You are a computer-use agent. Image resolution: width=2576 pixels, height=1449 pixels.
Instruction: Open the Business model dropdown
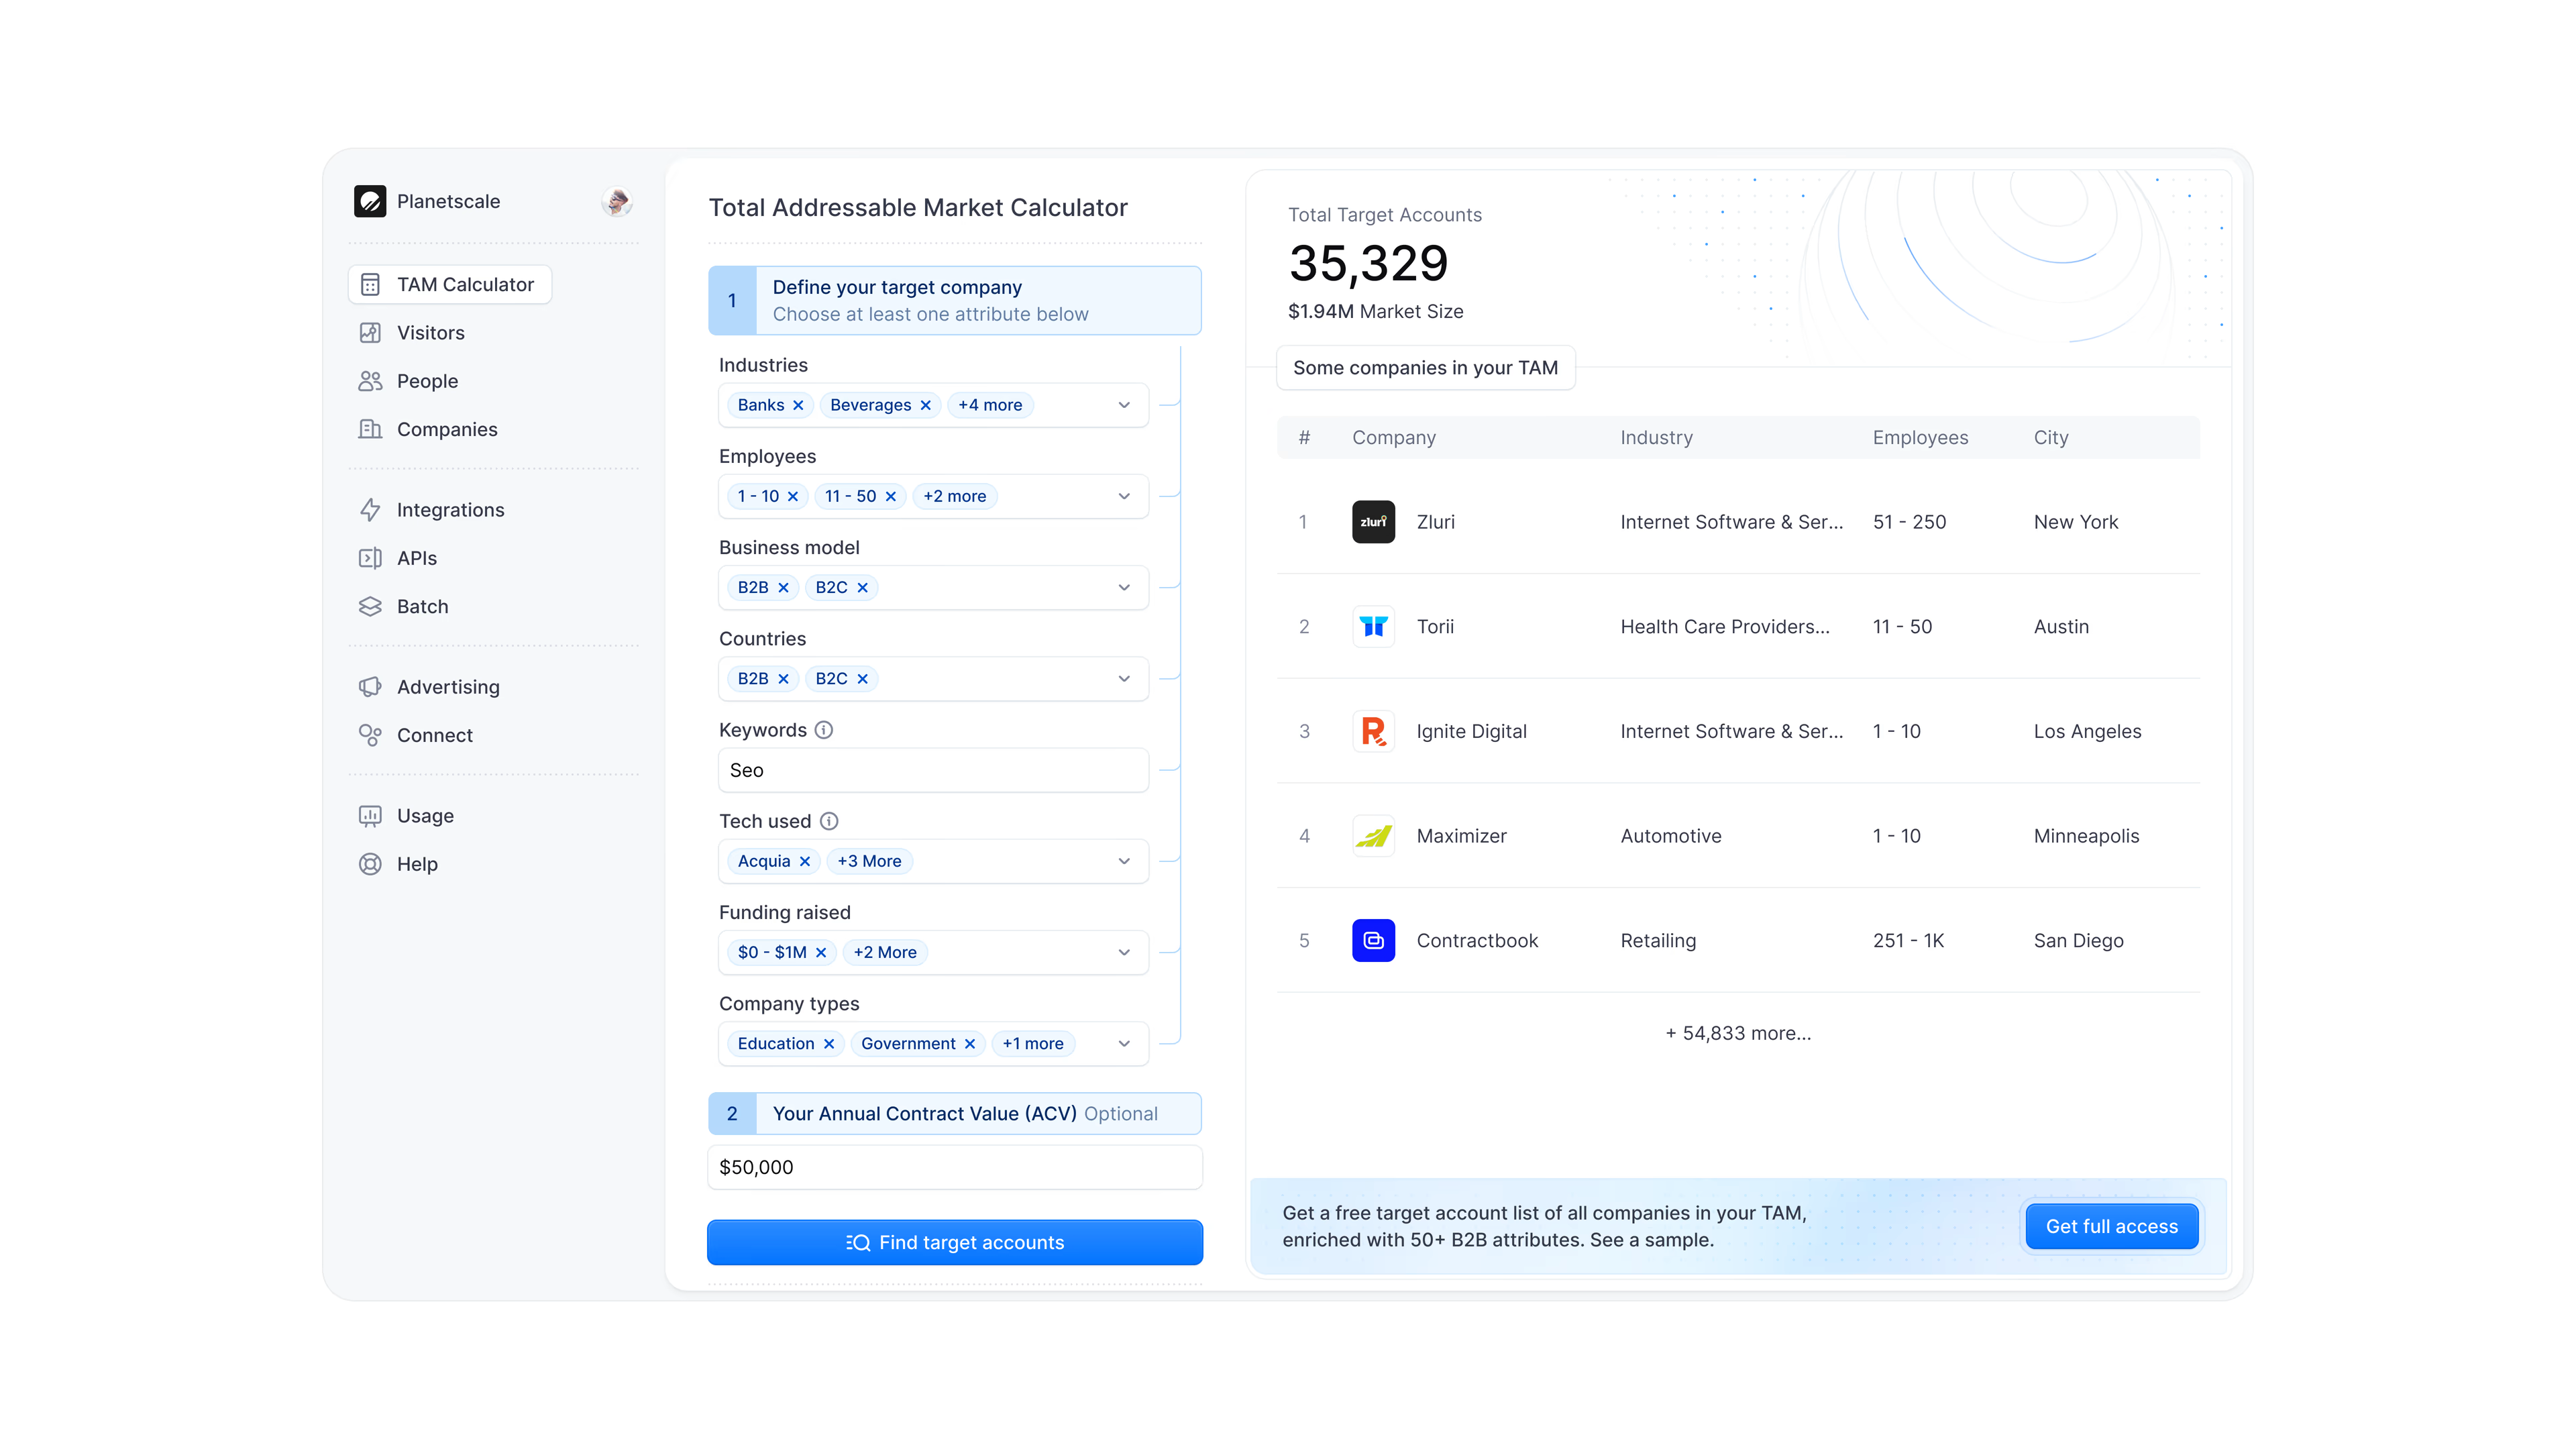click(1124, 587)
